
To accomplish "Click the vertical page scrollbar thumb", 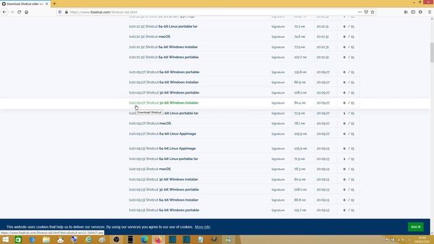I will pos(432,53).
